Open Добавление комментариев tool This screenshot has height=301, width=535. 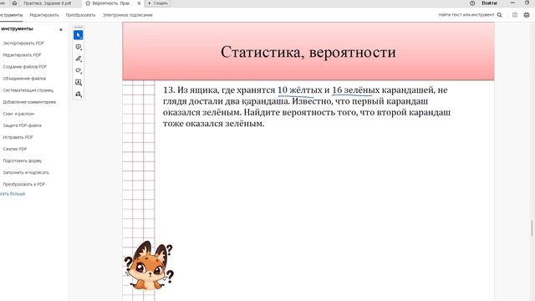[29, 102]
